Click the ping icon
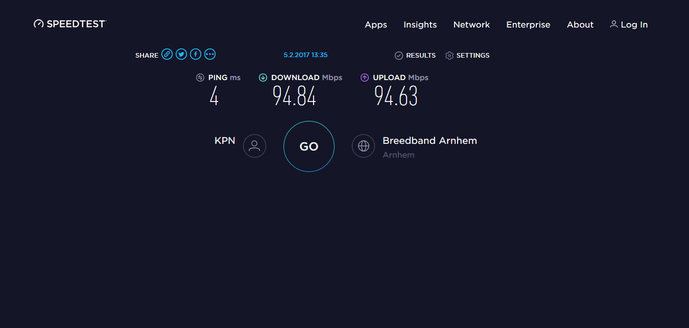This screenshot has height=328, width=689. coord(200,78)
